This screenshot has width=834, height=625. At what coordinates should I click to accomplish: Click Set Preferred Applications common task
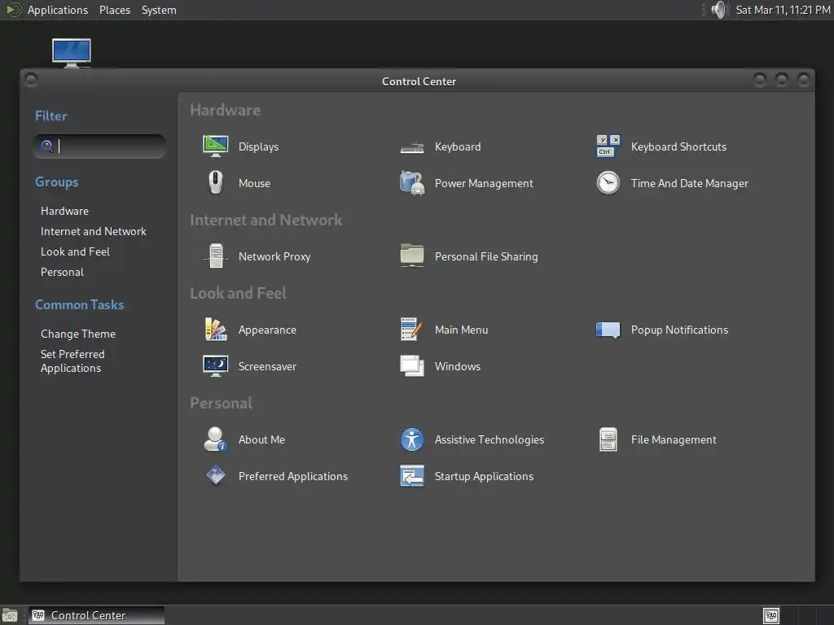point(72,361)
